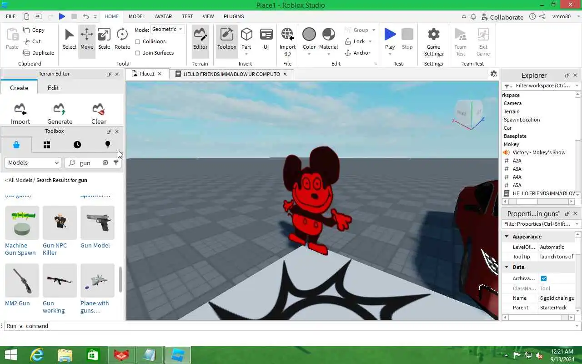Click Import 3D
This screenshot has height=364, width=582.
coord(287,42)
